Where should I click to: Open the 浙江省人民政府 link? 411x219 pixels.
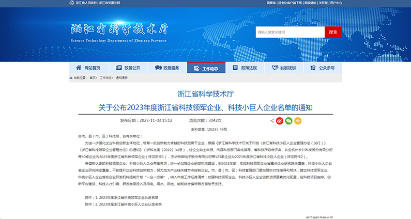click(x=86, y=3)
